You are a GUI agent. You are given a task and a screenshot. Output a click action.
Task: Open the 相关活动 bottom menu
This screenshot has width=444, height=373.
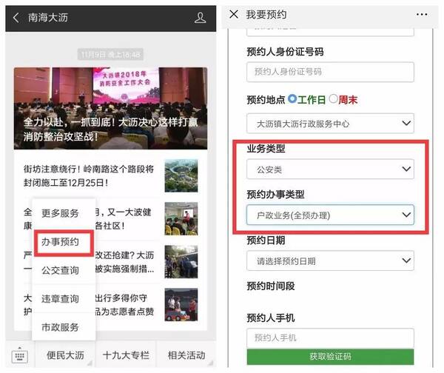(186, 355)
